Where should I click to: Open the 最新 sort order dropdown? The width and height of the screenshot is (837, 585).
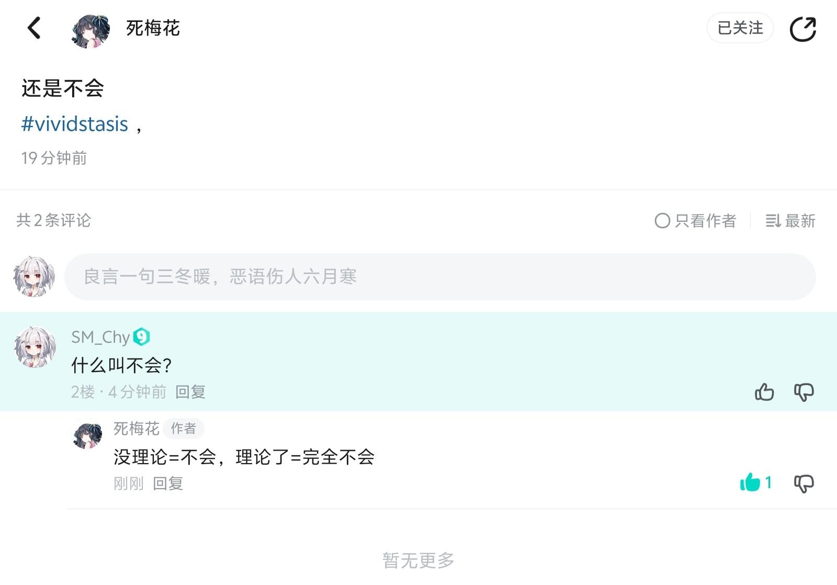click(790, 221)
